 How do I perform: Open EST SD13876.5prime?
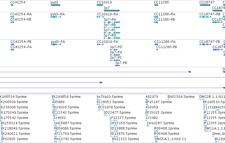(123, 134)
